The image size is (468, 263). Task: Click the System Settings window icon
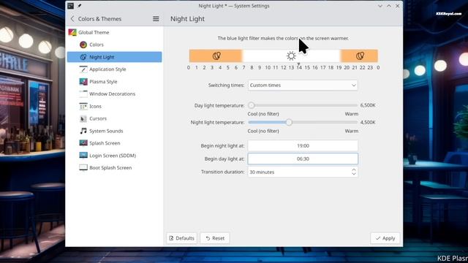(70, 6)
